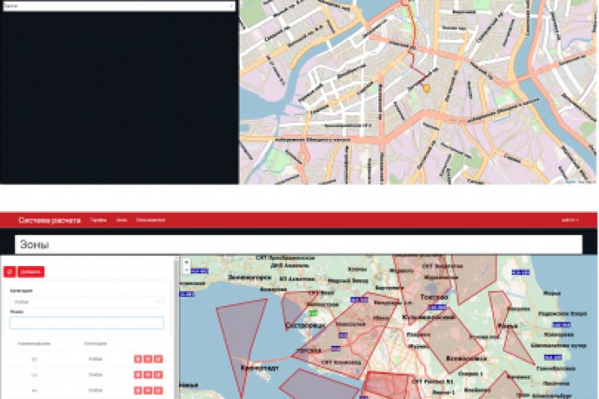Click middle action icon in third zone row
The image size is (599, 399).
pyautogui.click(x=148, y=391)
